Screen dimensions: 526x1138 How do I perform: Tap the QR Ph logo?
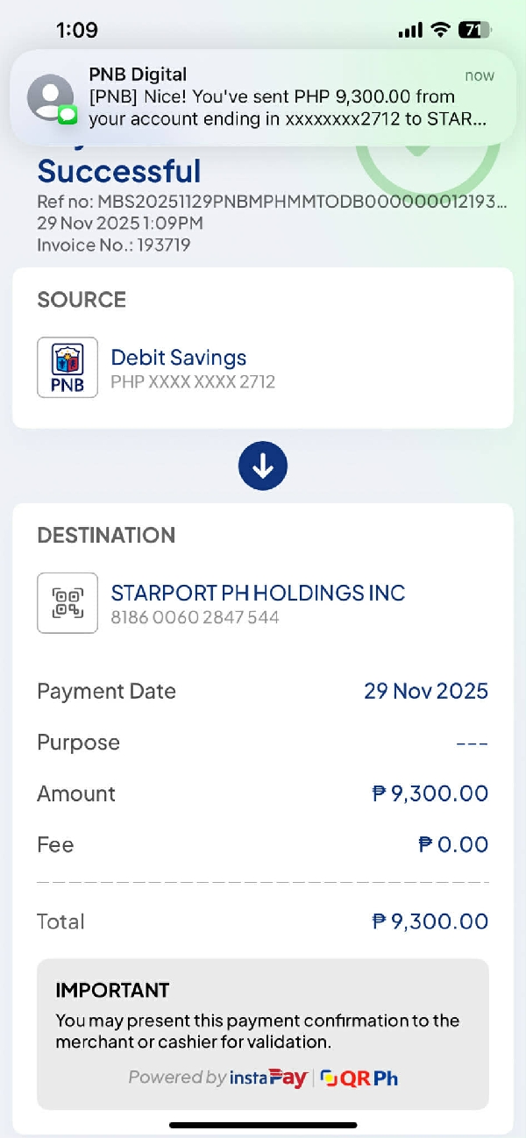coord(359,1078)
